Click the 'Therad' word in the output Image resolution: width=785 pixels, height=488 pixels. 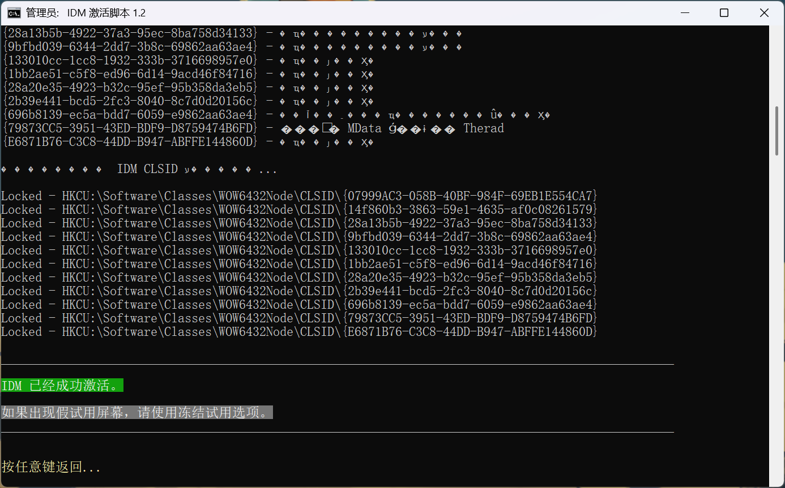pyautogui.click(x=483, y=128)
